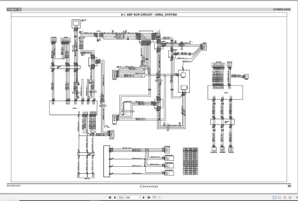The image size is (298, 201).
Task: Select single page view mode
Action: click(274, 198)
